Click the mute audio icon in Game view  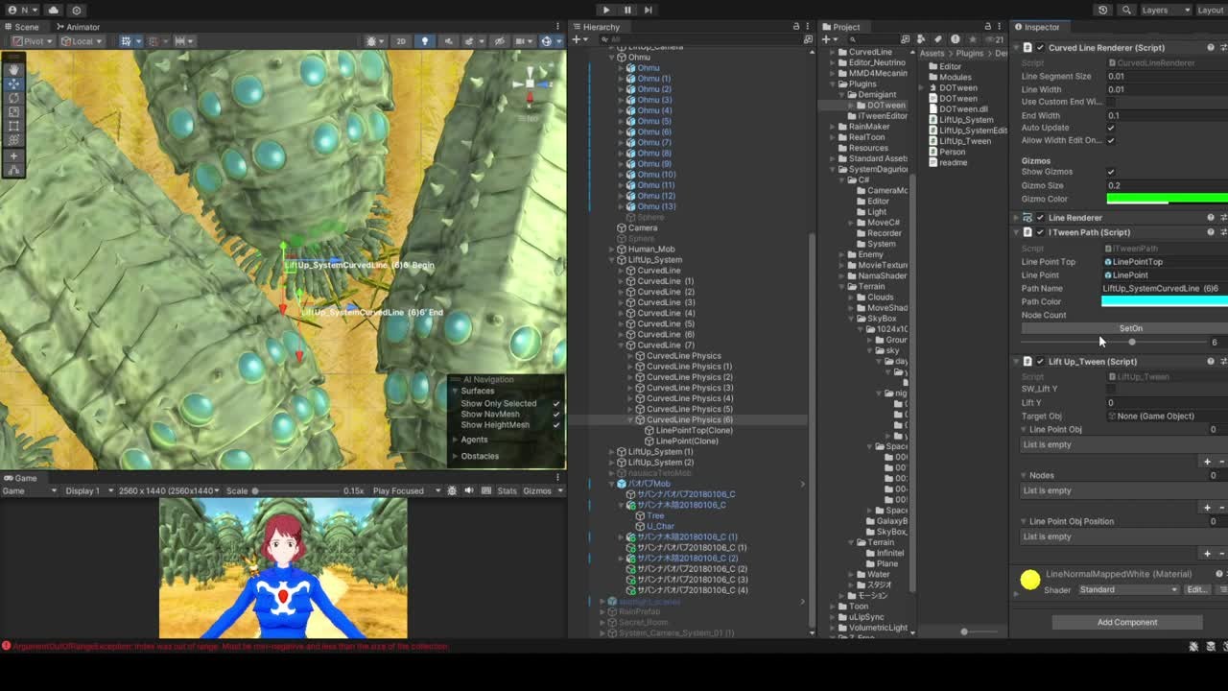(469, 490)
